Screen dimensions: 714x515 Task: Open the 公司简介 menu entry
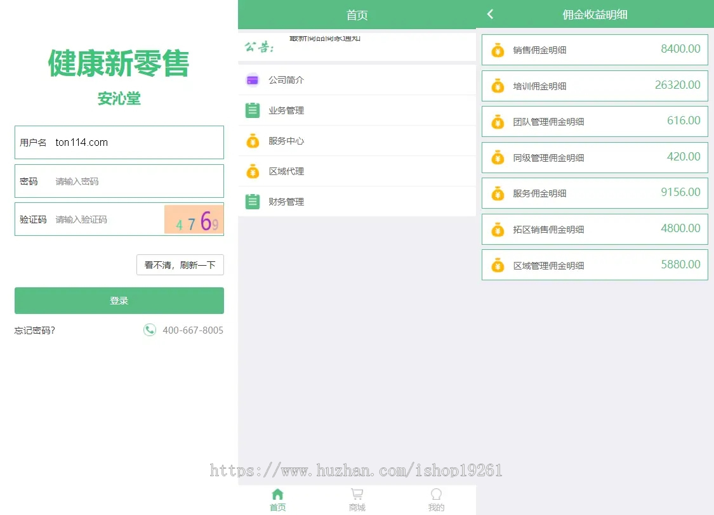click(x=357, y=80)
